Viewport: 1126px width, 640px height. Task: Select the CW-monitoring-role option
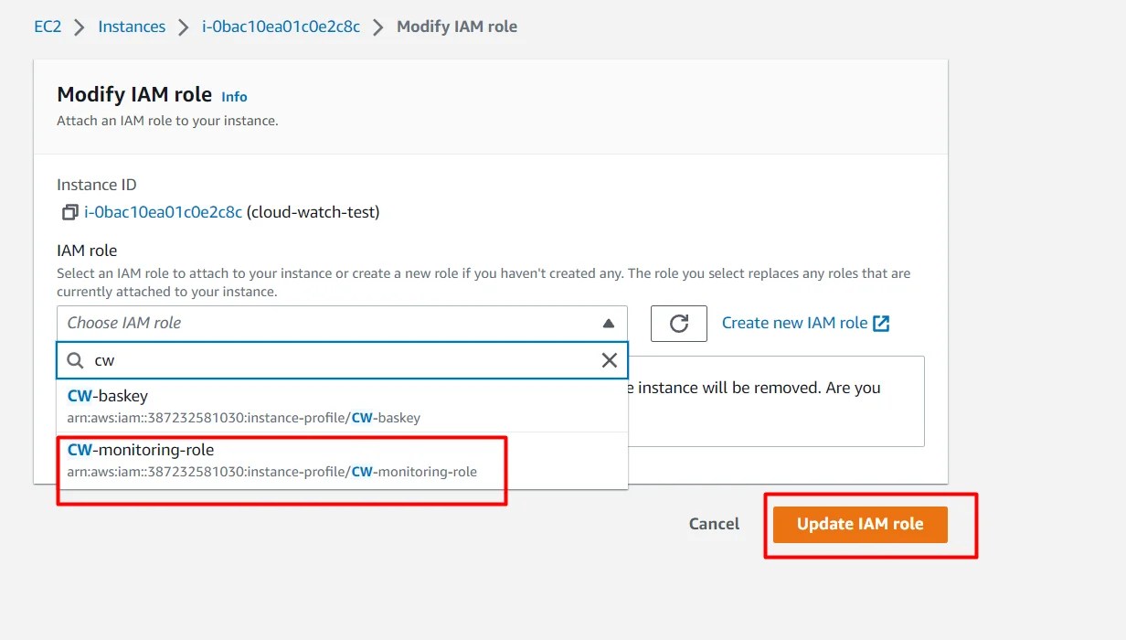[x=140, y=449]
